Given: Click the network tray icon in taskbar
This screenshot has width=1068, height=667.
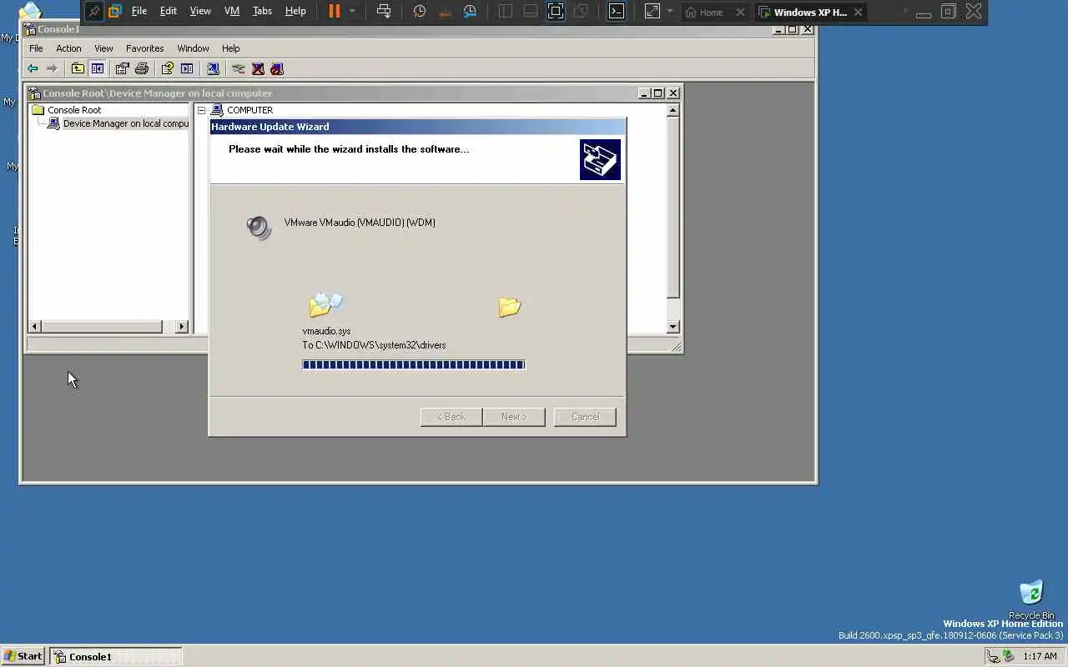Looking at the screenshot, I should (993, 656).
